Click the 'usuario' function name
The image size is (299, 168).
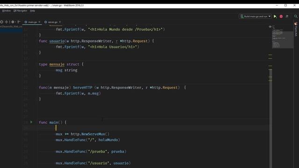click(x=57, y=41)
